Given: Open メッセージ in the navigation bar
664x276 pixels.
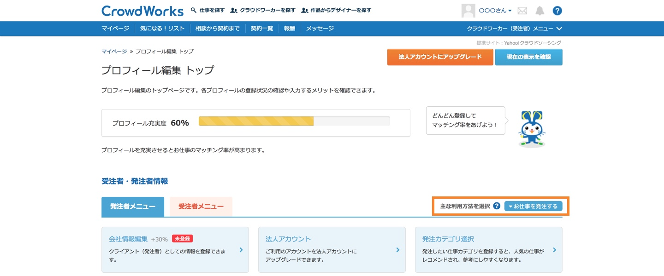Looking at the screenshot, I should pos(320,29).
